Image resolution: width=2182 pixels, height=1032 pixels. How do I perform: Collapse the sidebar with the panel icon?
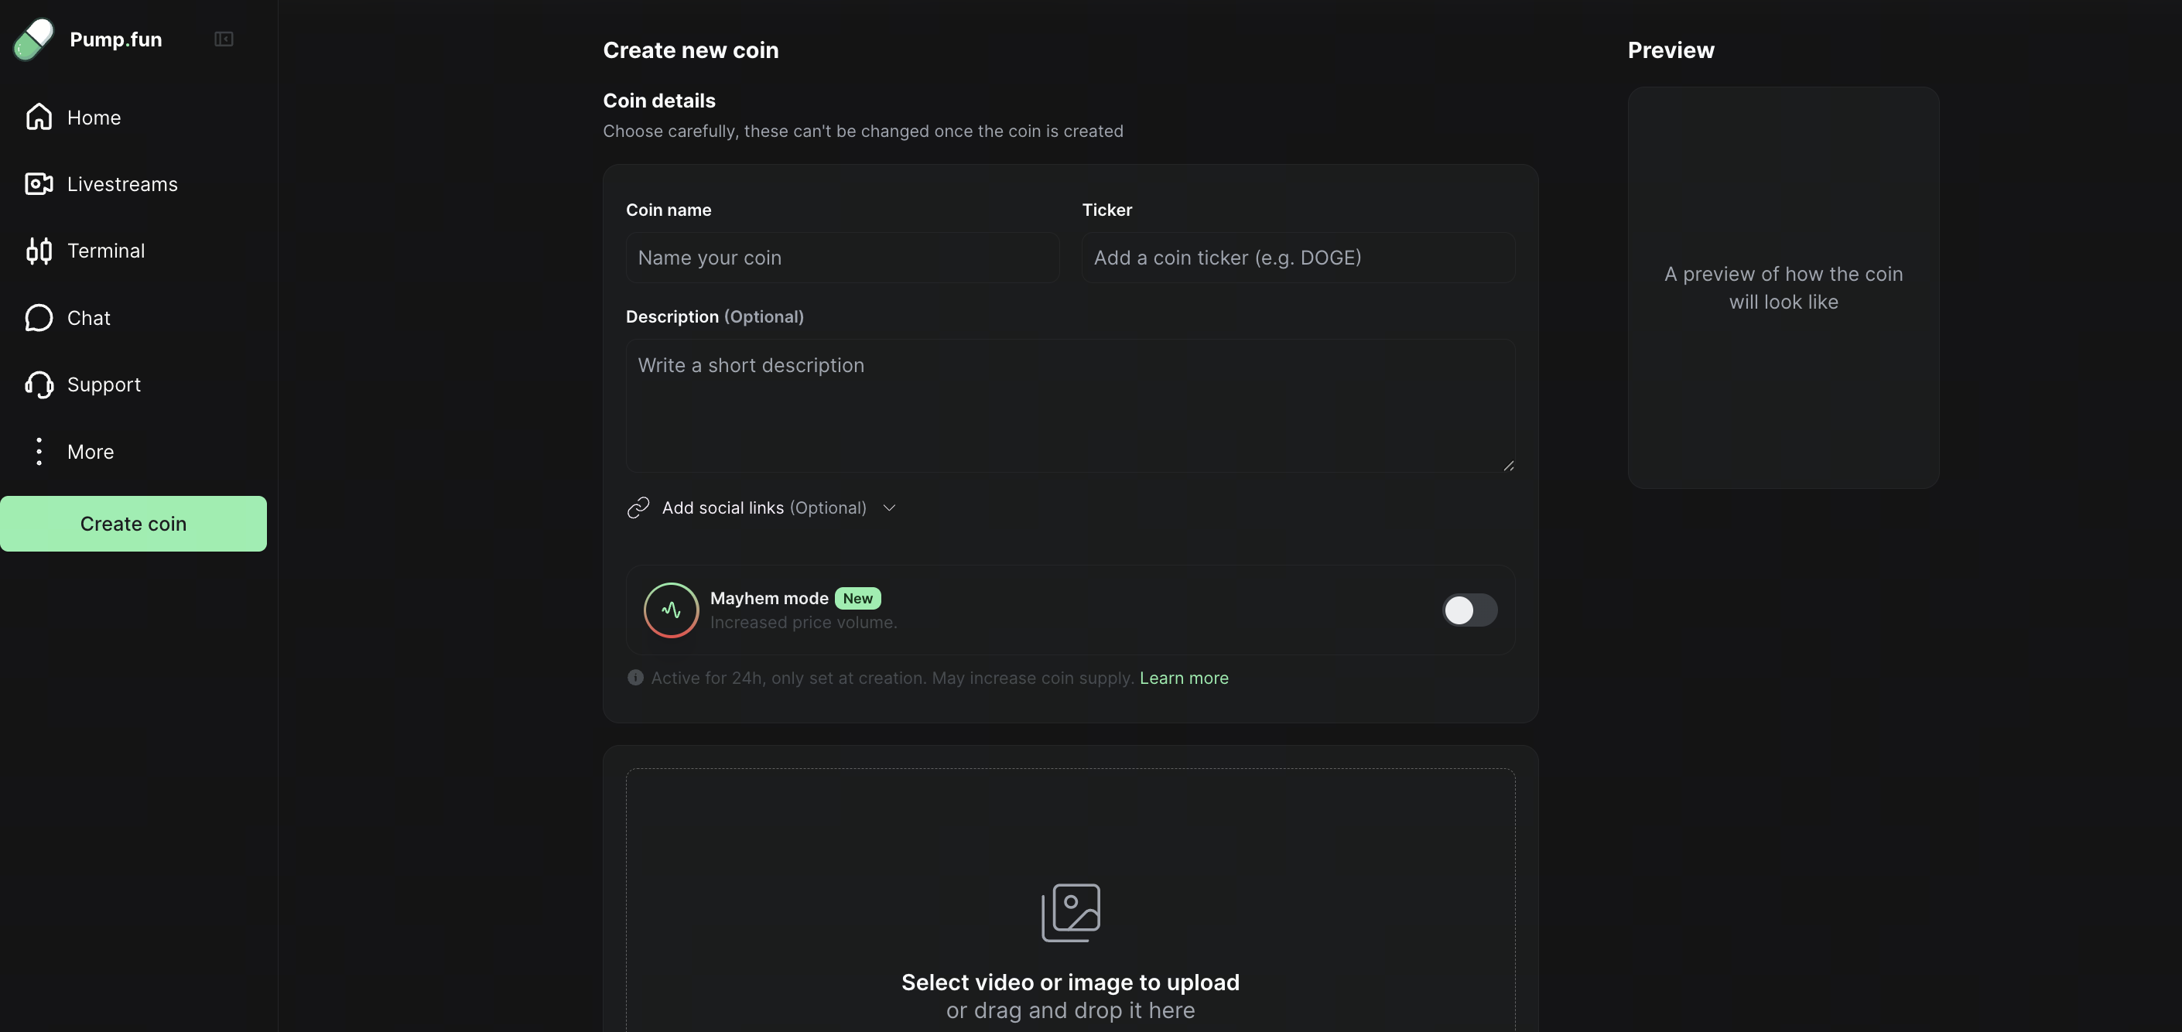(x=223, y=39)
